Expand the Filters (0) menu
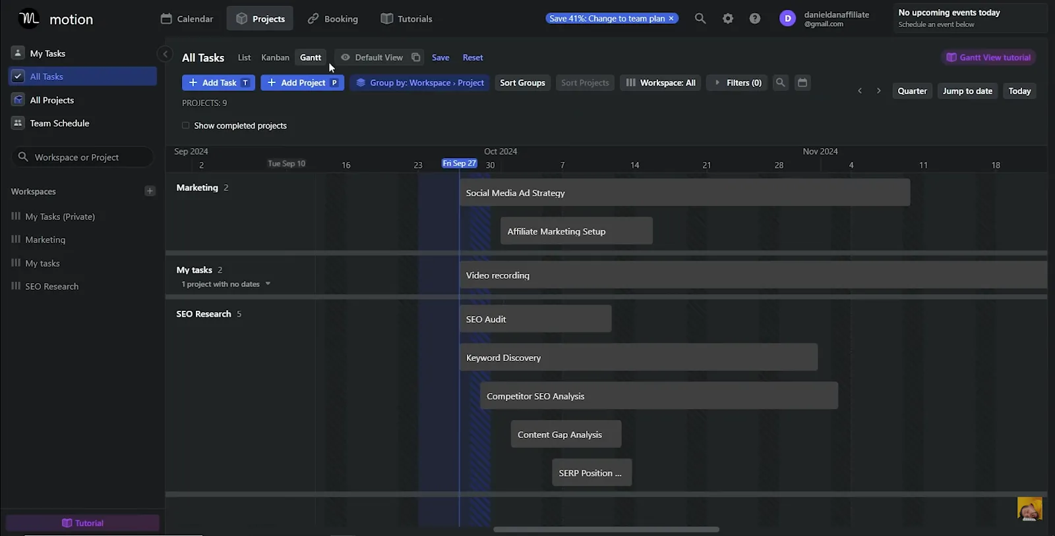This screenshot has height=536, width=1055. 737,82
